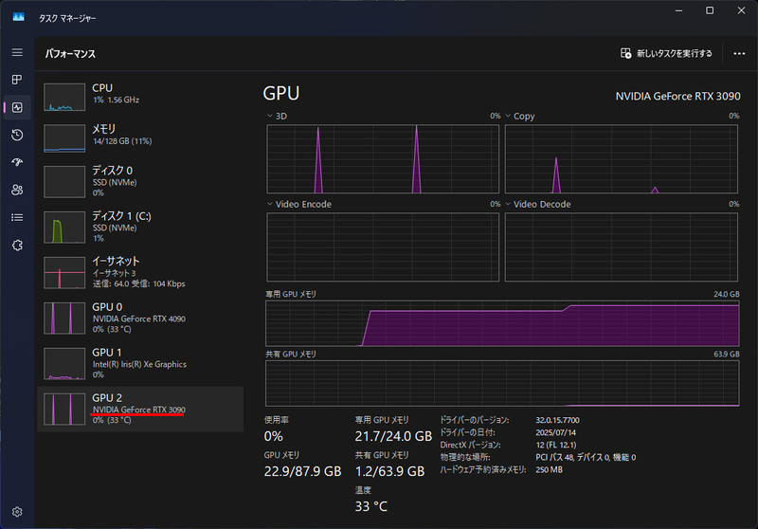Click 新しいタスクを実行する button
The image size is (758, 529).
(666, 53)
